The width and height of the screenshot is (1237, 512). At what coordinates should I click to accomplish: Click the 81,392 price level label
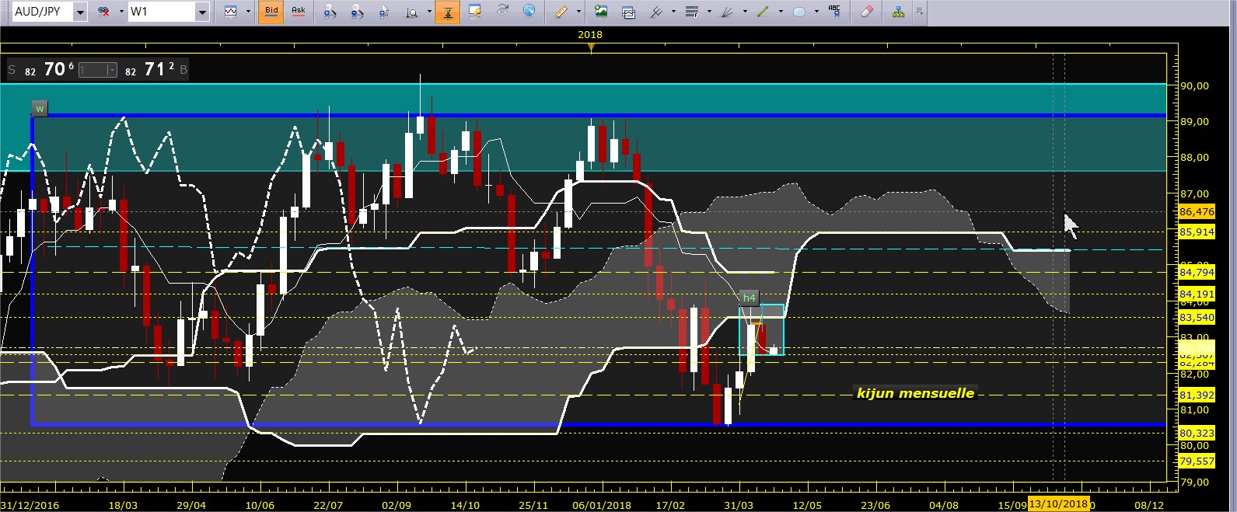tap(1197, 395)
